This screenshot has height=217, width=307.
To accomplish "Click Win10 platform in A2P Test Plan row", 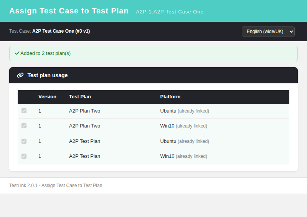I will tap(167, 156).
